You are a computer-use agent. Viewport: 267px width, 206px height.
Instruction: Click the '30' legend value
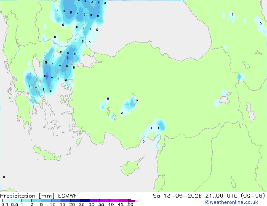click(x=91, y=204)
